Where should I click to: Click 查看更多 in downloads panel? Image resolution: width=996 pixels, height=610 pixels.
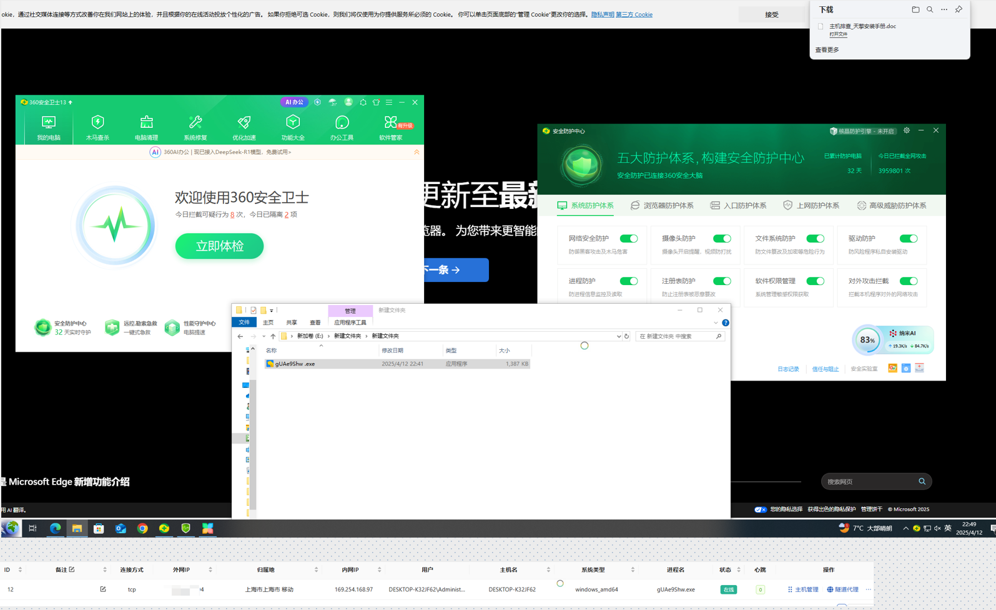[827, 50]
